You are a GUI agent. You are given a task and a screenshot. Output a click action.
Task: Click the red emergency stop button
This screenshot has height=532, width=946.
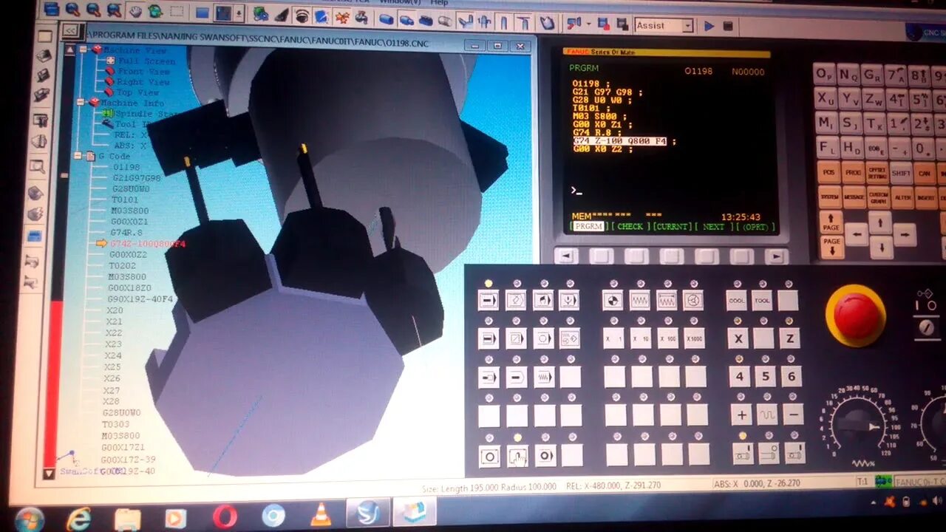(x=857, y=314)
